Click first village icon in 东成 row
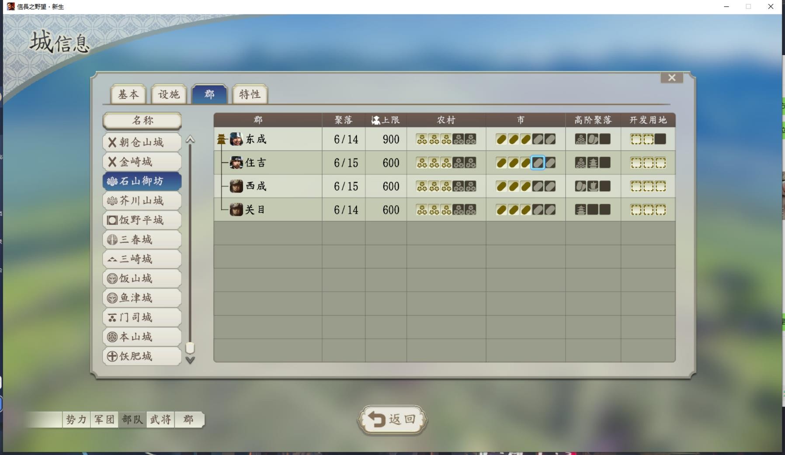Image resolution: width=785 pixels, height=455 pixels. click(422, 139)
